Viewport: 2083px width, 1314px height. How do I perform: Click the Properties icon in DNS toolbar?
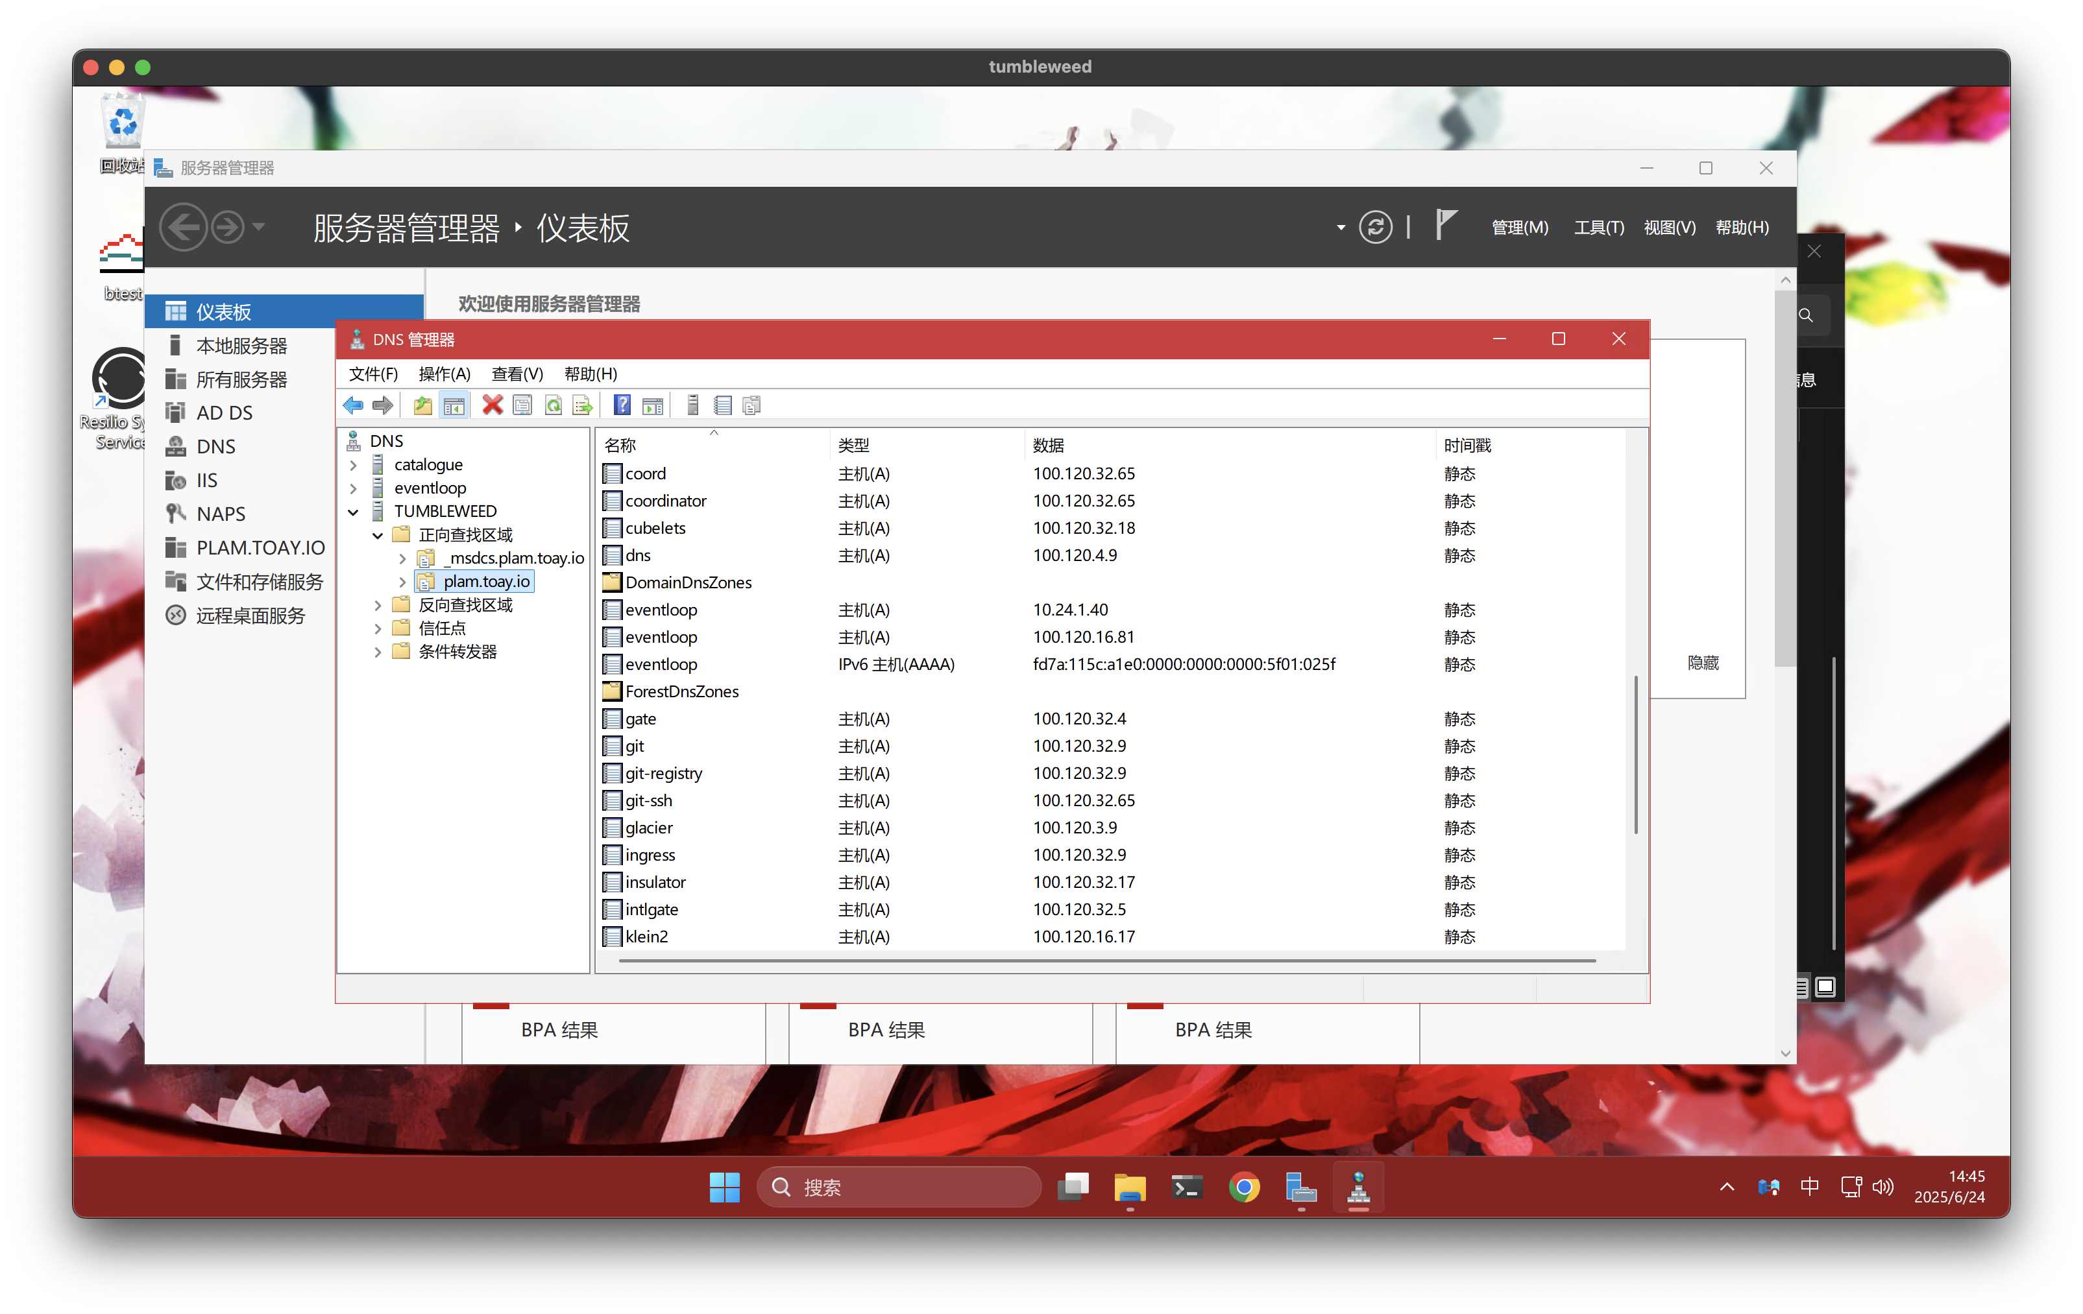[522, 405]
